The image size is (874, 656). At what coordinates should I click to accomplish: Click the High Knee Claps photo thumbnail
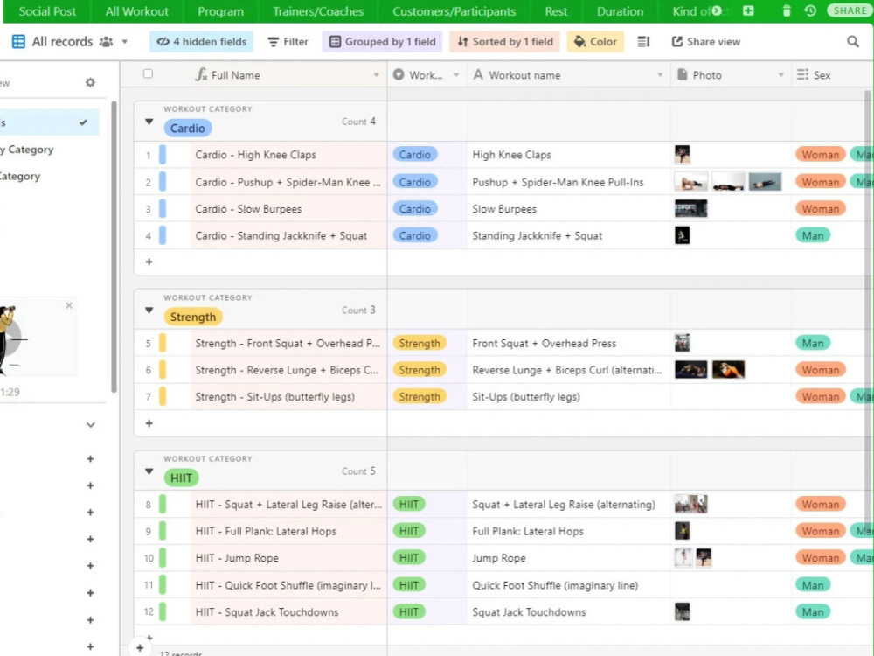pos(683,155)
